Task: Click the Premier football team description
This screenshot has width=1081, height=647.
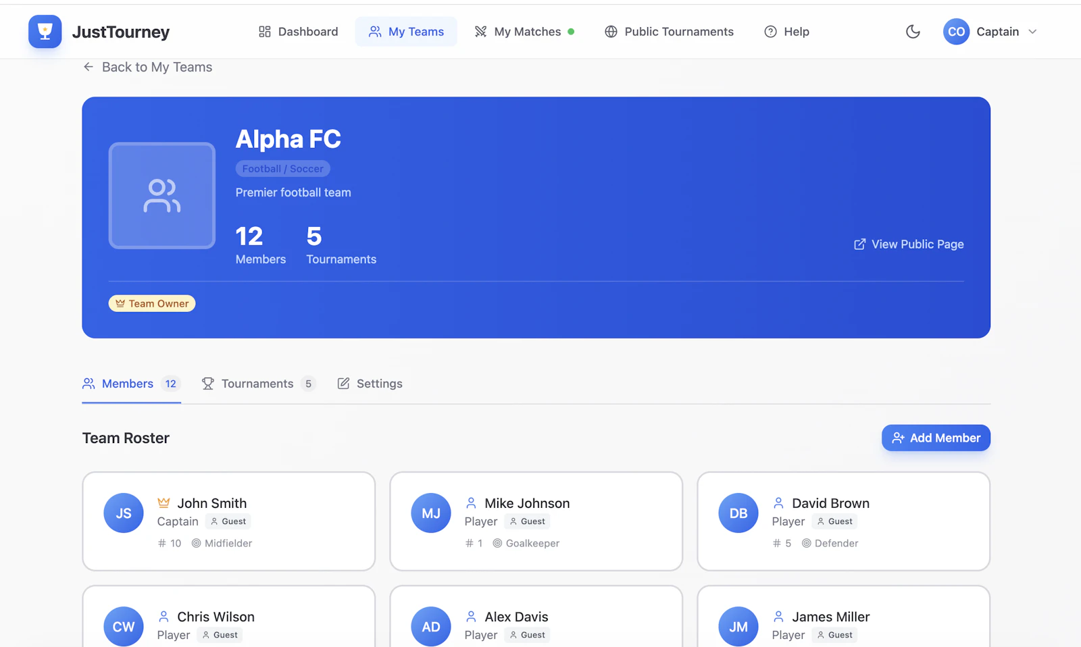Action: tap(293, 192)
